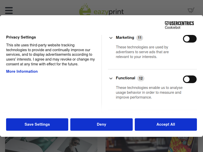Screen dimensions: 203x152
Task: Open the hamburger navigation menu
Action: (x=9, y=10)
